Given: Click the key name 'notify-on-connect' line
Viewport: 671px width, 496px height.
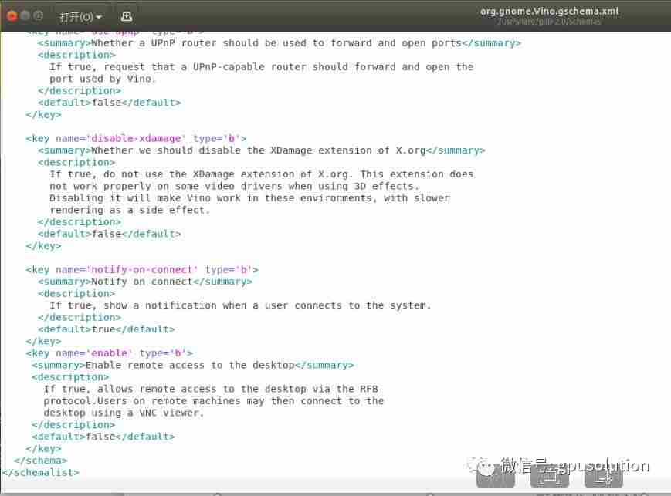Looking at the screenshot, I should point(142,270).
